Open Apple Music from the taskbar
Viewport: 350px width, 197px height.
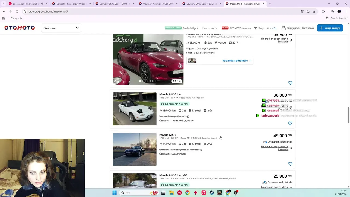pos(203,193)
